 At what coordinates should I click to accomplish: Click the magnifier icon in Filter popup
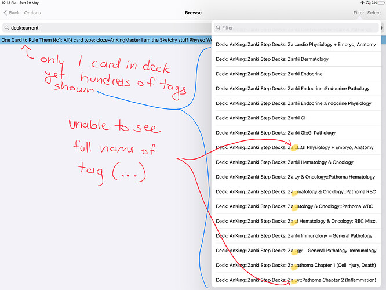[218, 28]
